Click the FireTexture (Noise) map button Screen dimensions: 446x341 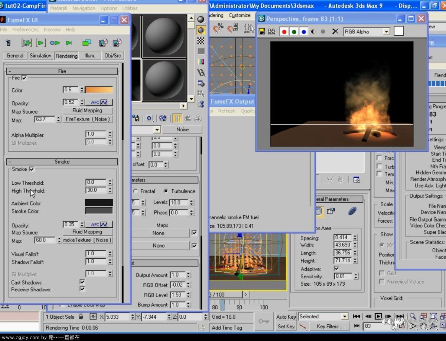[88, 119]
